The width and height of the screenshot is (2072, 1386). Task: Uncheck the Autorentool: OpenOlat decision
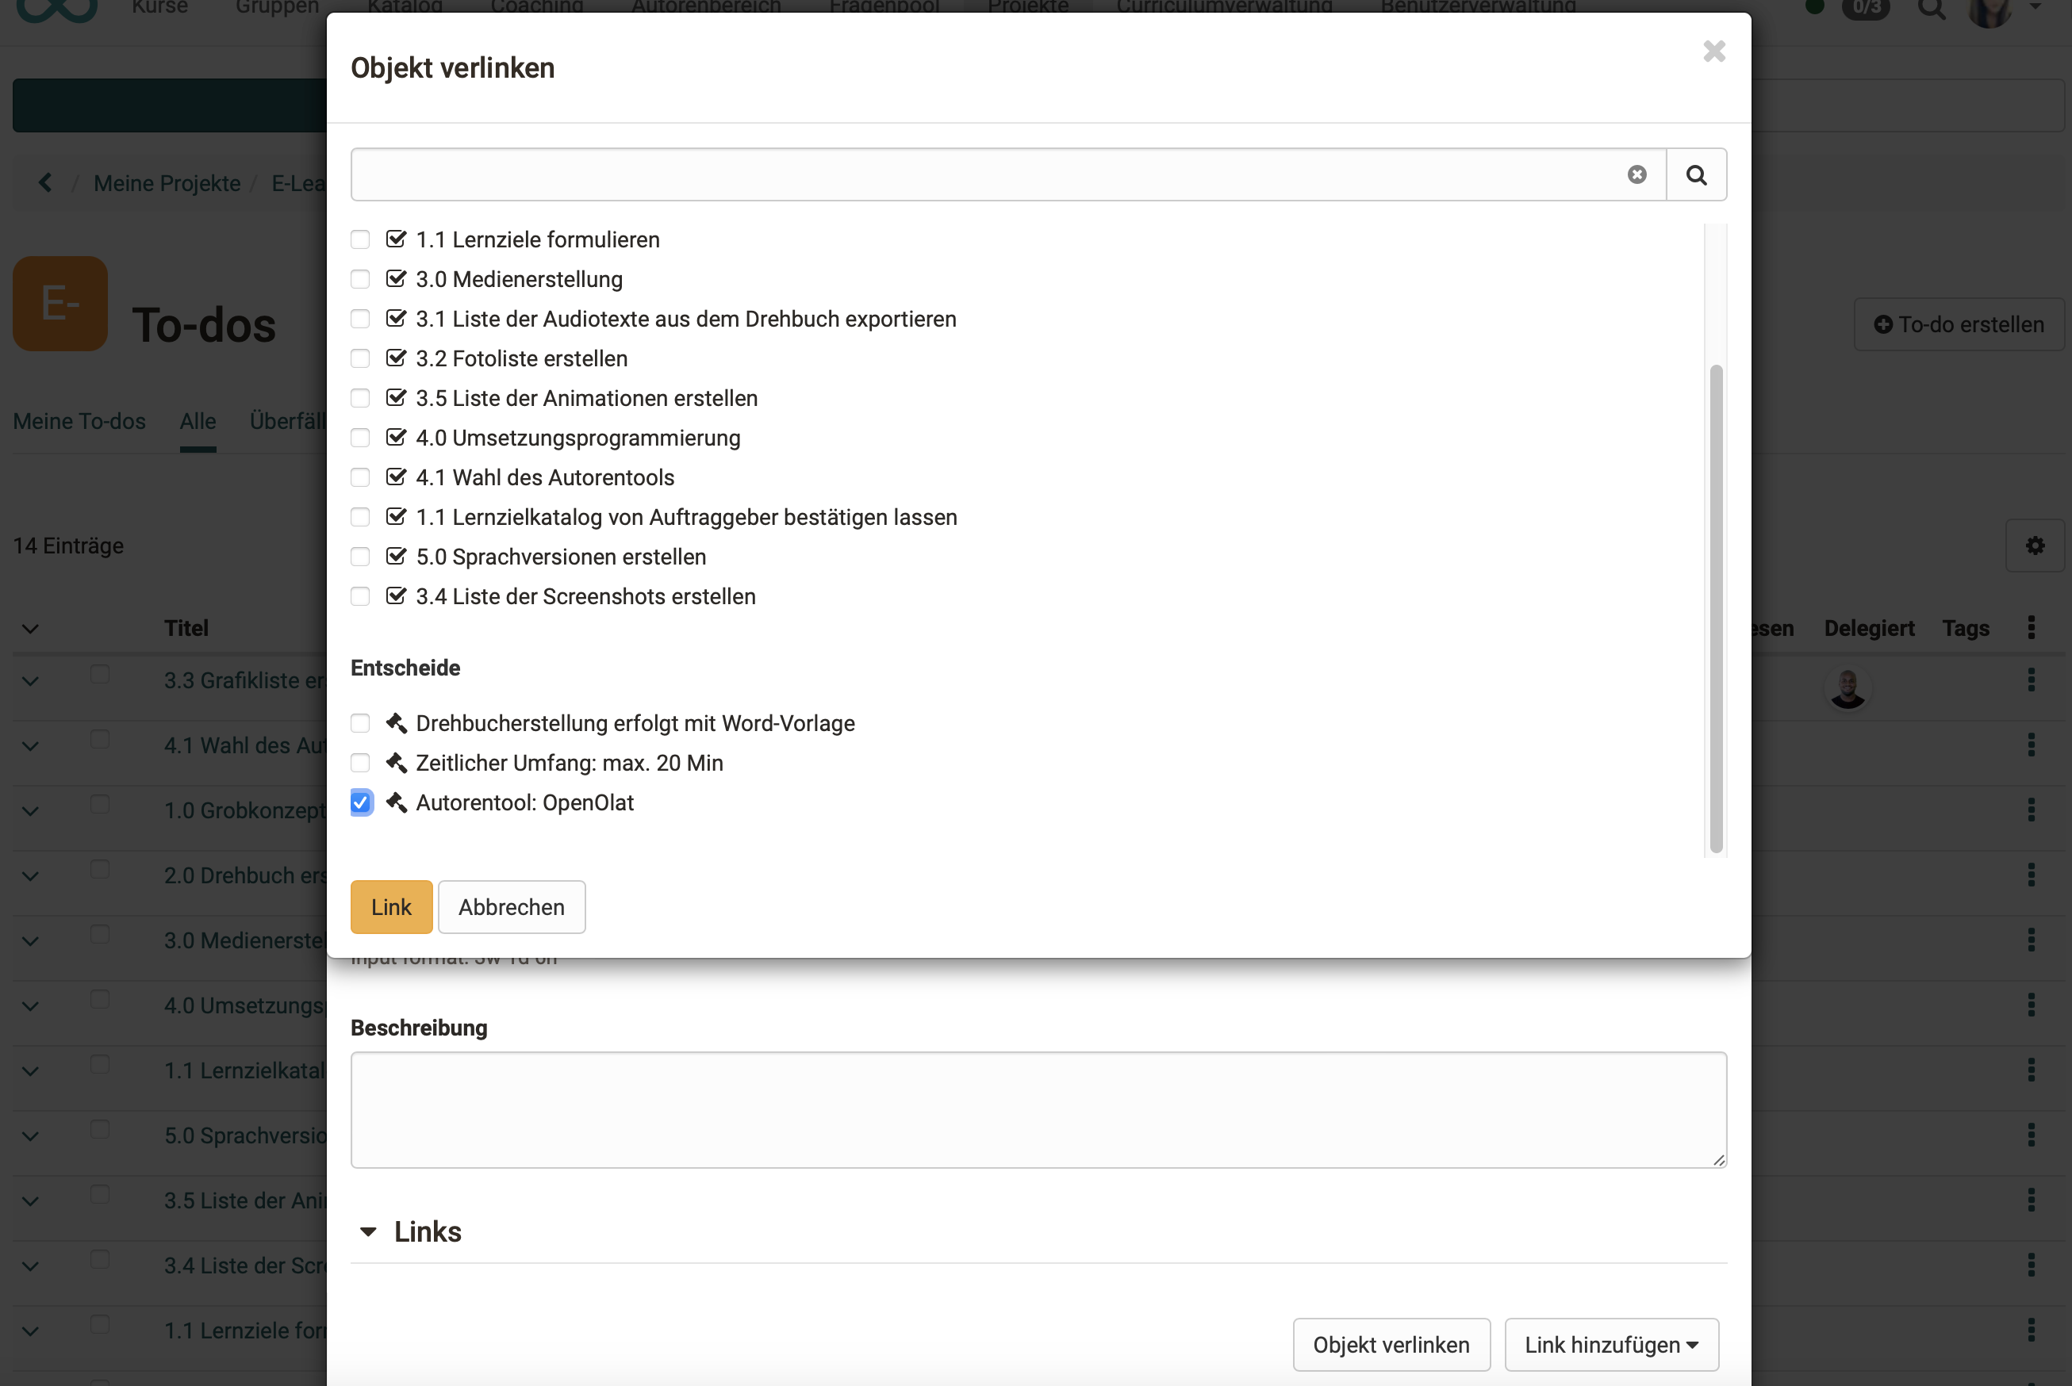click(361, 802)
